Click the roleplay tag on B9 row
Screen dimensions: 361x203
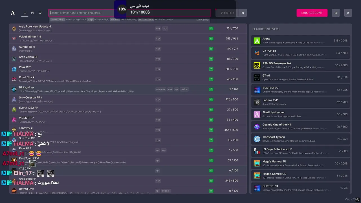[x=160, y=89]
